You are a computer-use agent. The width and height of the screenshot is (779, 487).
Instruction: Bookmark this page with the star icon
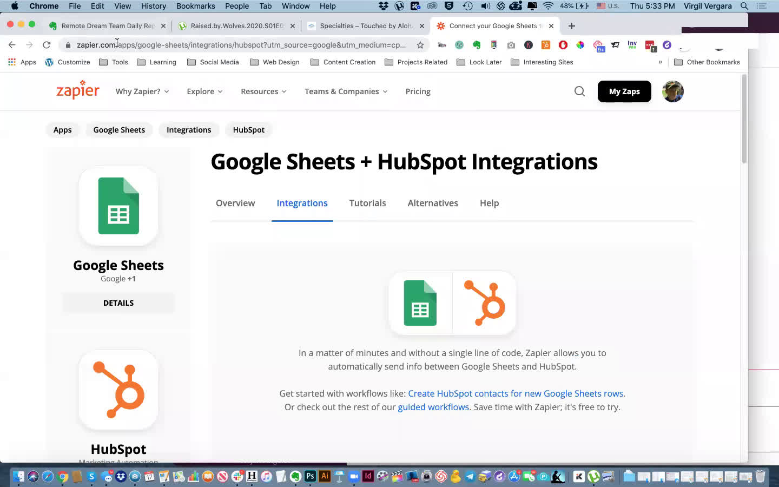point(420,45)
